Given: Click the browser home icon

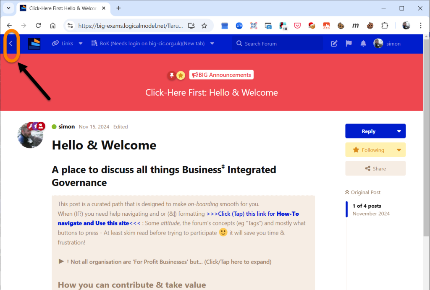Looking at the screenshot, I should (x=53, y=26).
